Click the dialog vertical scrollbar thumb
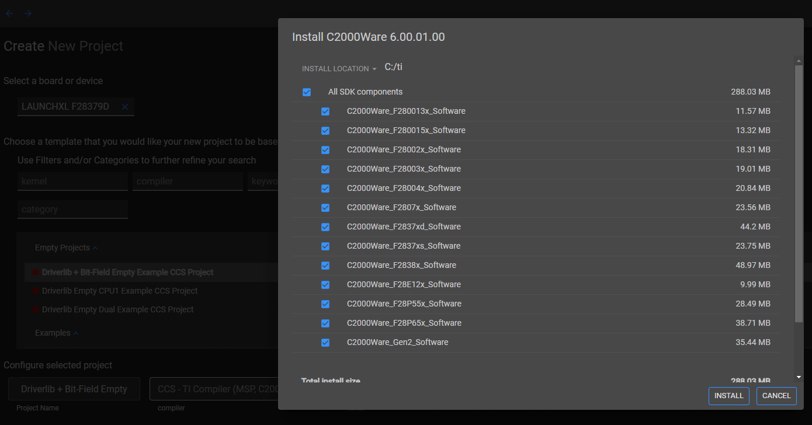Image resolution: width=812 pixels, height=425 pixels. tap(799, 193)
